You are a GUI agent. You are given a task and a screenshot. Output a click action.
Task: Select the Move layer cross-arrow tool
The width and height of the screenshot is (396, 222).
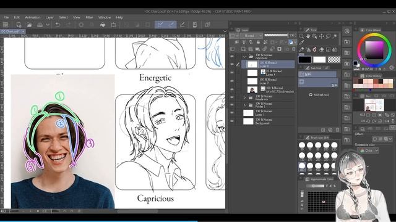322,36
